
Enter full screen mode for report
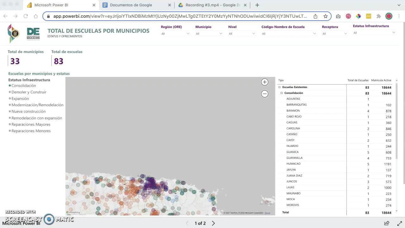point(399,223)
